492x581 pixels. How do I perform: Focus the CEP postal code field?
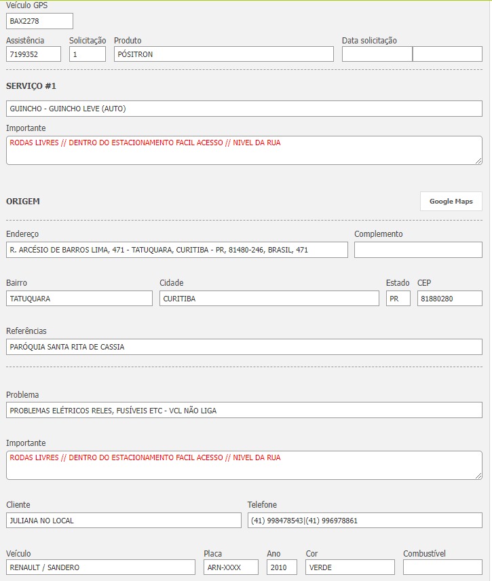point(449,299)
